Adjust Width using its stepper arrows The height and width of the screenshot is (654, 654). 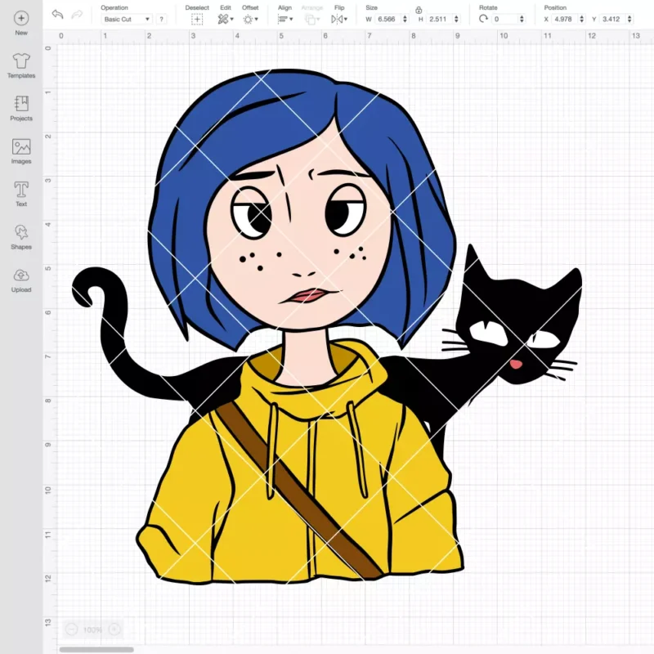405,19
